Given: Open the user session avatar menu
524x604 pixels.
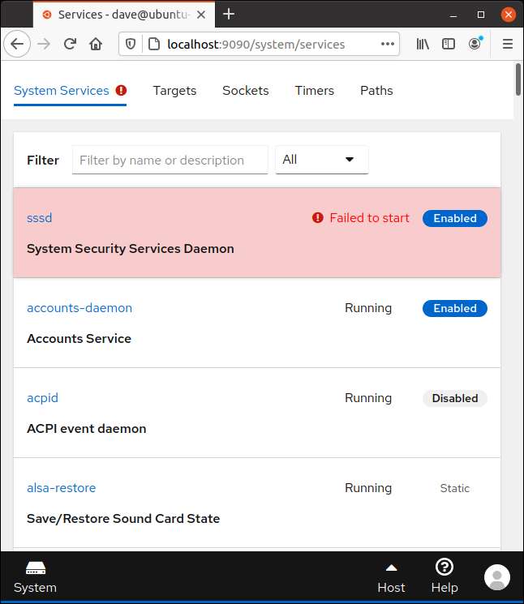Looking at the screenshot, I should coord(496,577).
